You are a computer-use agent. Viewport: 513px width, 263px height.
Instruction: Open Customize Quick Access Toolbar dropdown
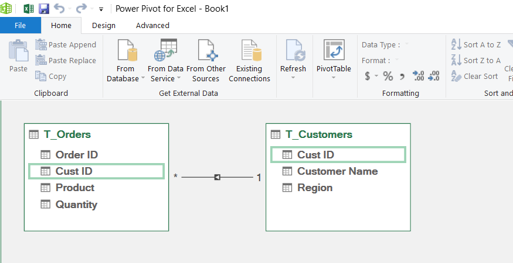[101, 9]
